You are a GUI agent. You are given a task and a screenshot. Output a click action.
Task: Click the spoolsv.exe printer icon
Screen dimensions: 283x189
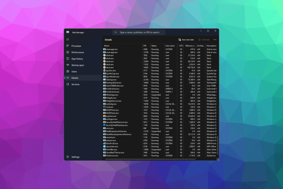coord(104,70)
